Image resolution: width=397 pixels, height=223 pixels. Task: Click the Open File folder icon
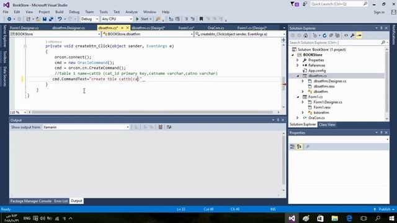click(38, 19)
